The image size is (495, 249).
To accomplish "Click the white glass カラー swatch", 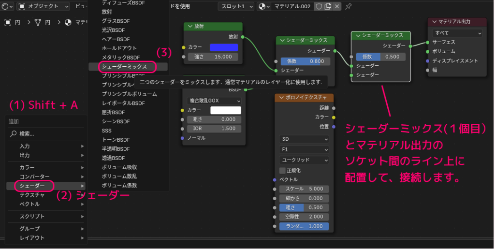I will click(226, 110).
